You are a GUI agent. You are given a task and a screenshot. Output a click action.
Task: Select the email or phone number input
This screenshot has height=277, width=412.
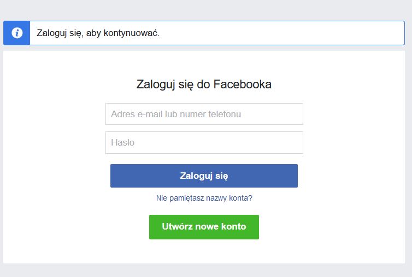click(204, 114)
